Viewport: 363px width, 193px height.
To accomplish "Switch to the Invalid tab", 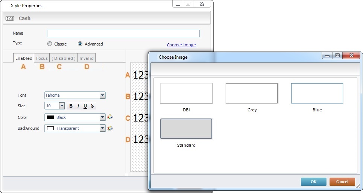I will (87, 58).
